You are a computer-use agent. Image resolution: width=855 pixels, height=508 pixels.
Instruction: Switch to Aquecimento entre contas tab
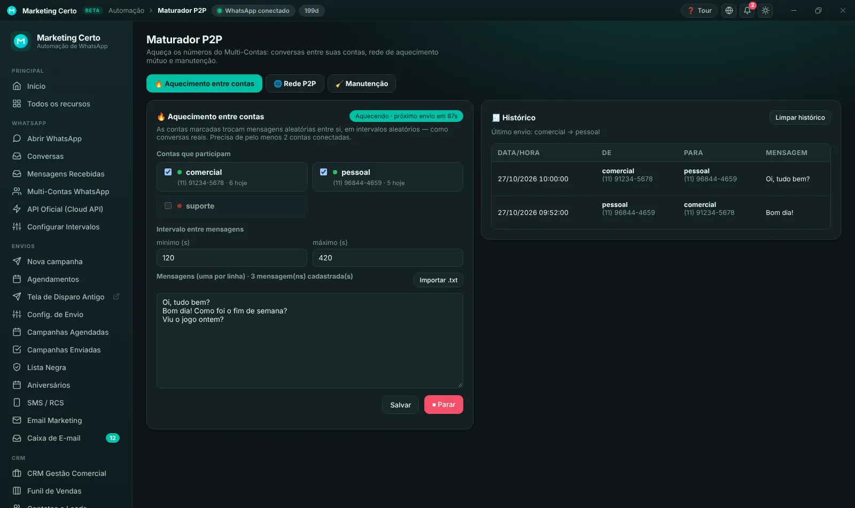click(x=204, y=83)
